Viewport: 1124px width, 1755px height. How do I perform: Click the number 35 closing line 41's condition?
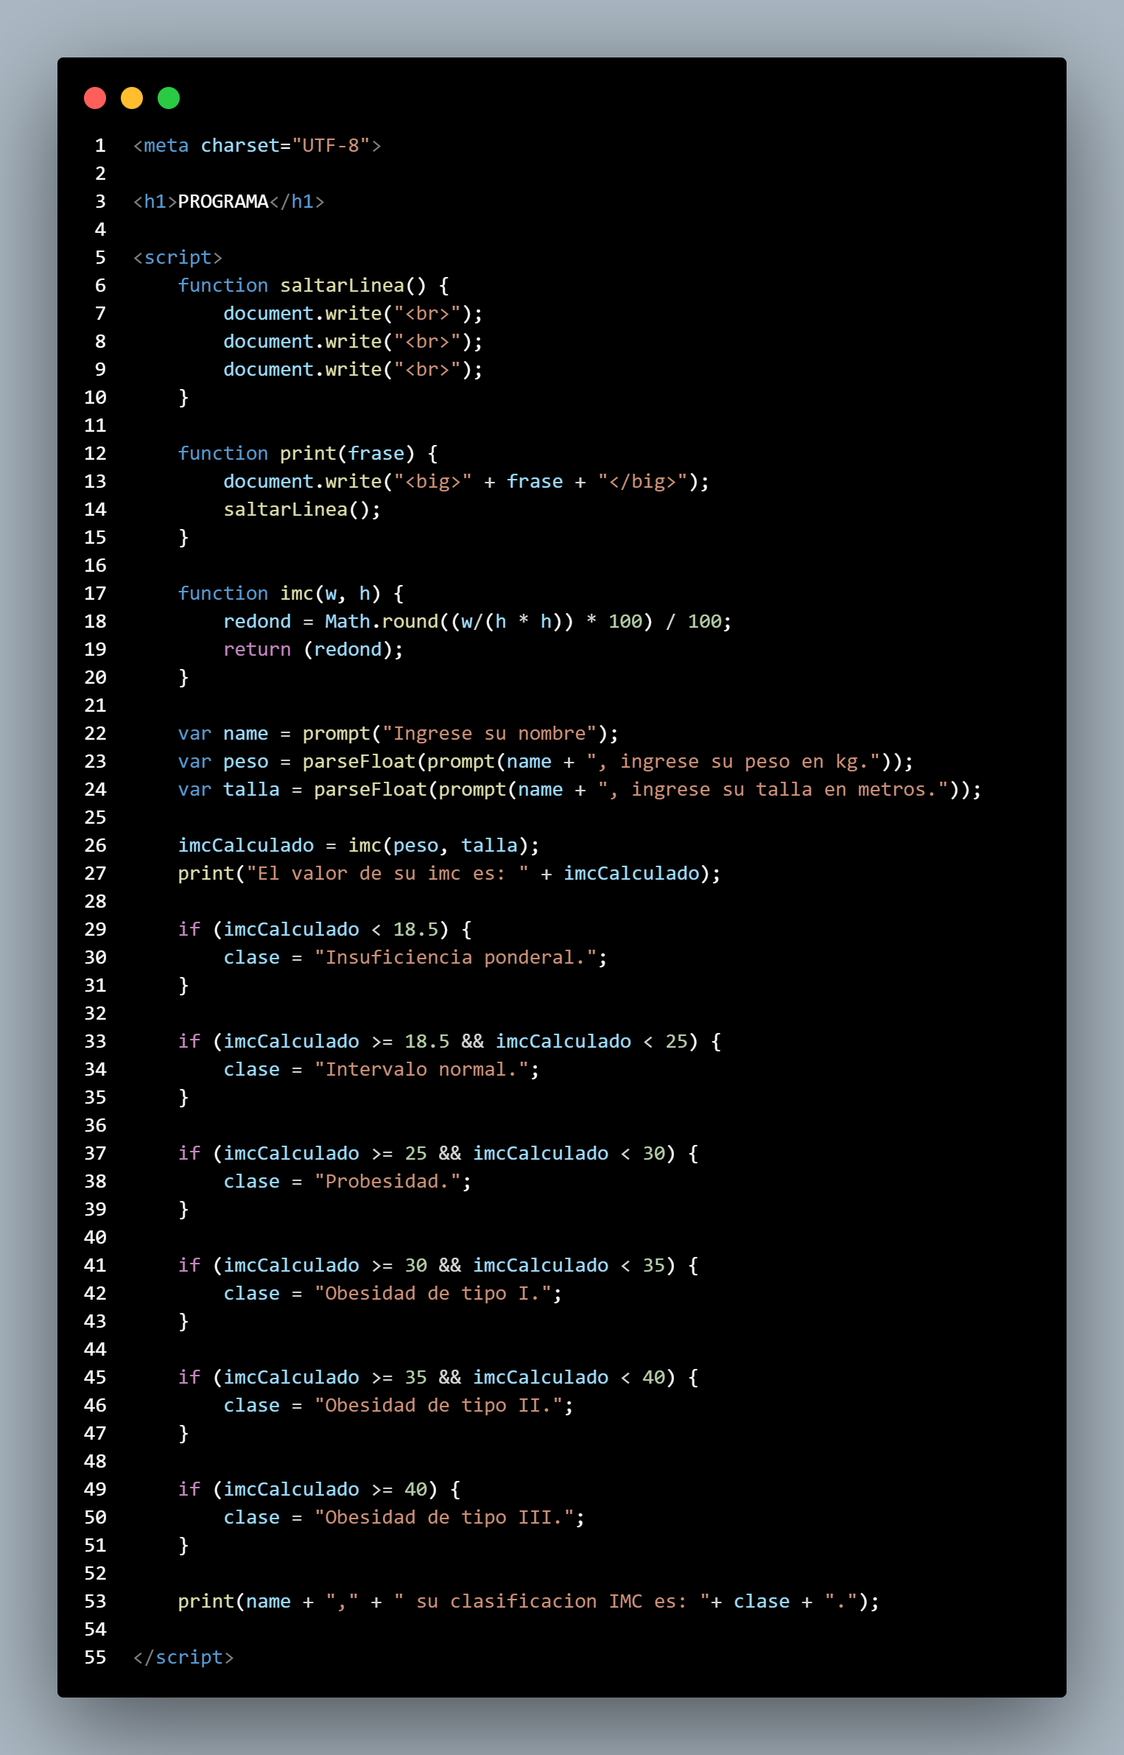[653, 1266]
